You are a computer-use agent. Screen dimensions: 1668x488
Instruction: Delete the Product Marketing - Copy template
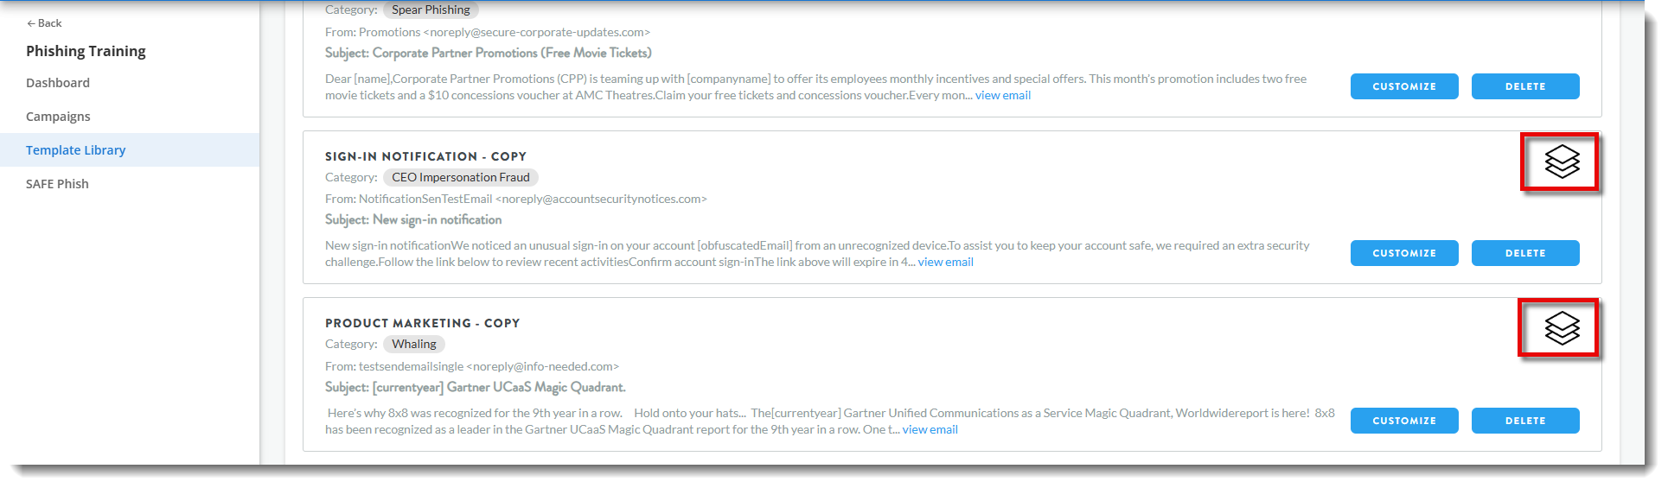pos(1524,421)
